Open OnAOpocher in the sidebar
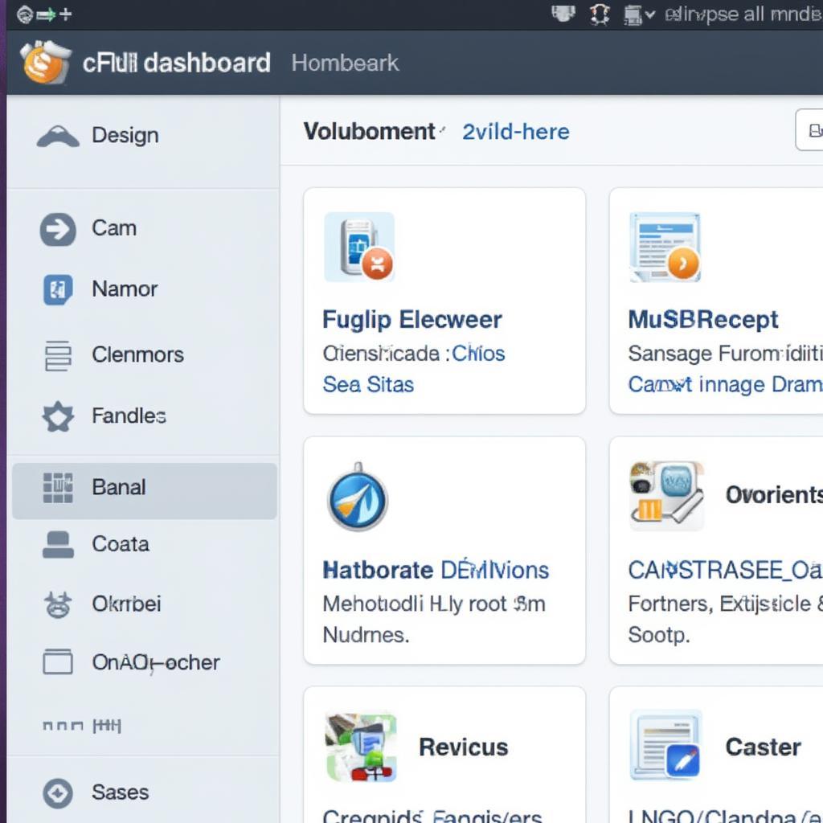This screenshot has height=823, width=823. pyautogui.click(x=143, y=662)
